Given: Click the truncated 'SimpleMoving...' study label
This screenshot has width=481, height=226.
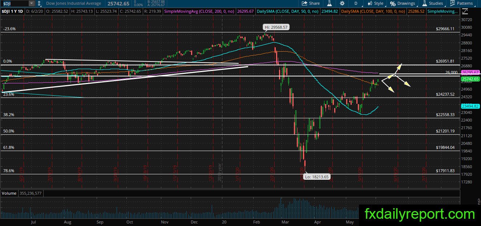Looking at the screenshot, I should point(443,12).
